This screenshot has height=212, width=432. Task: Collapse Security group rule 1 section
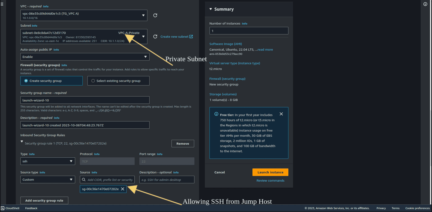(22, 142)
